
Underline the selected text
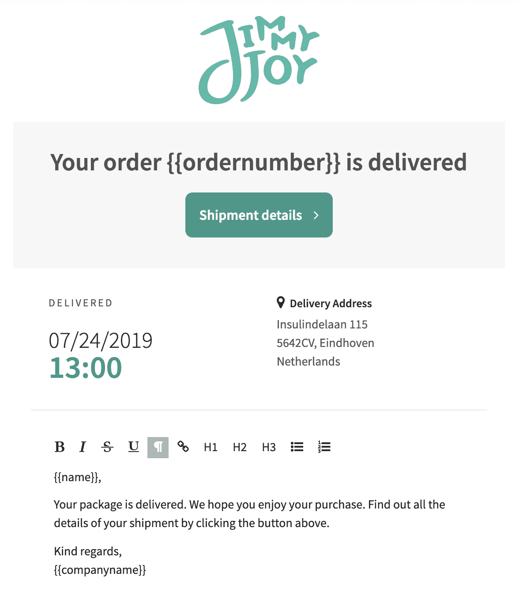click(133, 447)
